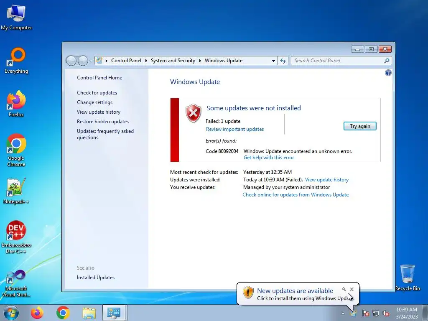
Task: Select the Recycle Bin desktop icon
Action: tap(407, 278)
